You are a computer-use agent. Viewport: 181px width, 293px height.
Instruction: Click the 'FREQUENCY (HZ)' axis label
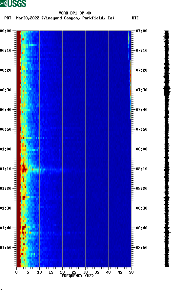click(x=78, y=276)
